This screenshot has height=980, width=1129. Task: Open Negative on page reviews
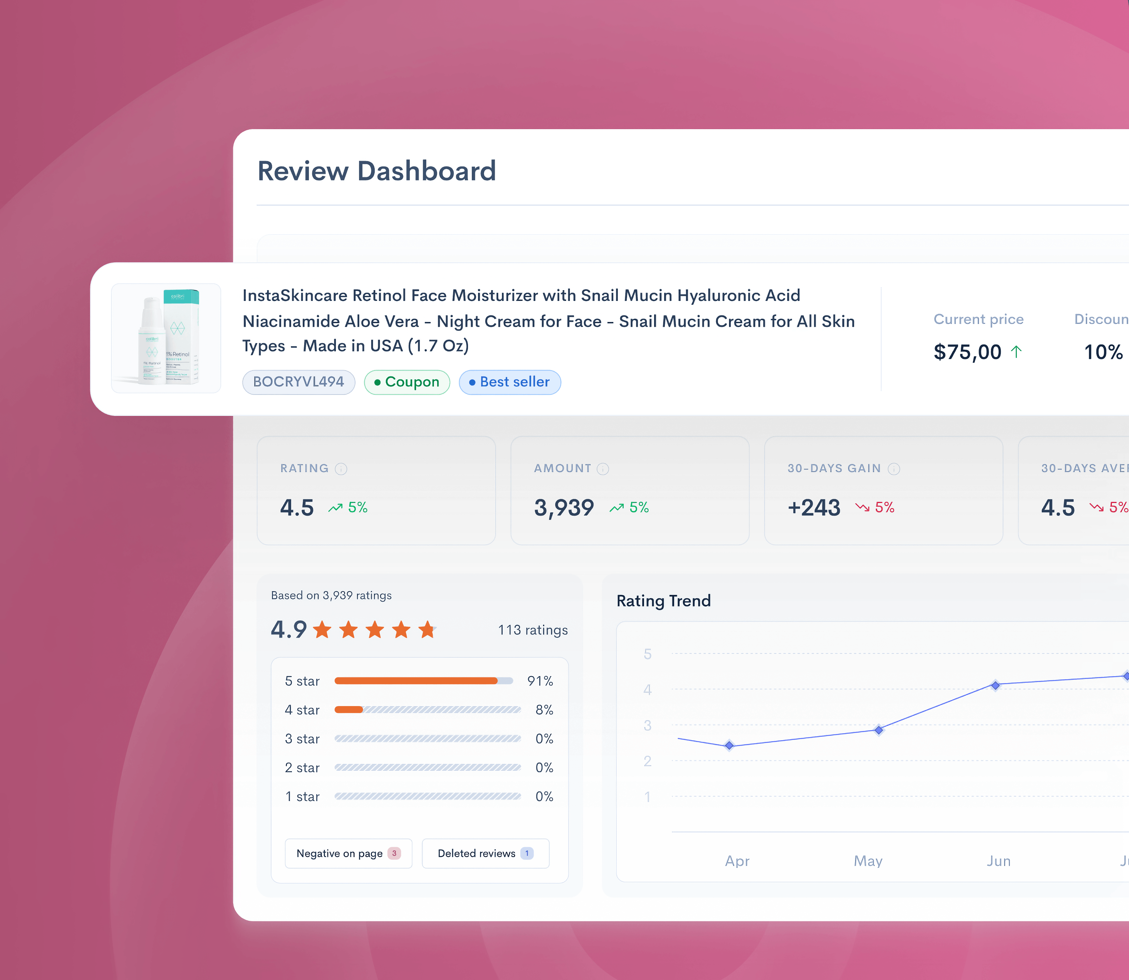[349, 853]
